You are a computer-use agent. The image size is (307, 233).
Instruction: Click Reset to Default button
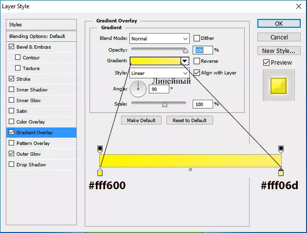coord(190,120)
